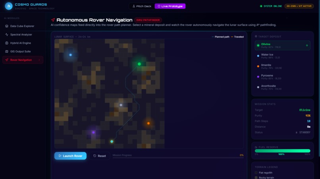Click the Traveled legend entry

coord(237,37)
